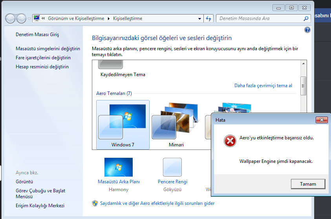Open address bar history dropdown
This screenshot has width=331, height=219.
click(x=199, y=18)
